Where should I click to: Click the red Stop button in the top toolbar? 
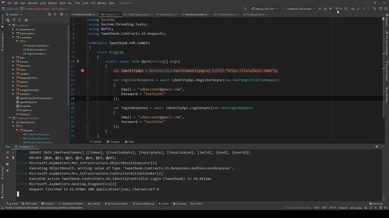[331, 8]
